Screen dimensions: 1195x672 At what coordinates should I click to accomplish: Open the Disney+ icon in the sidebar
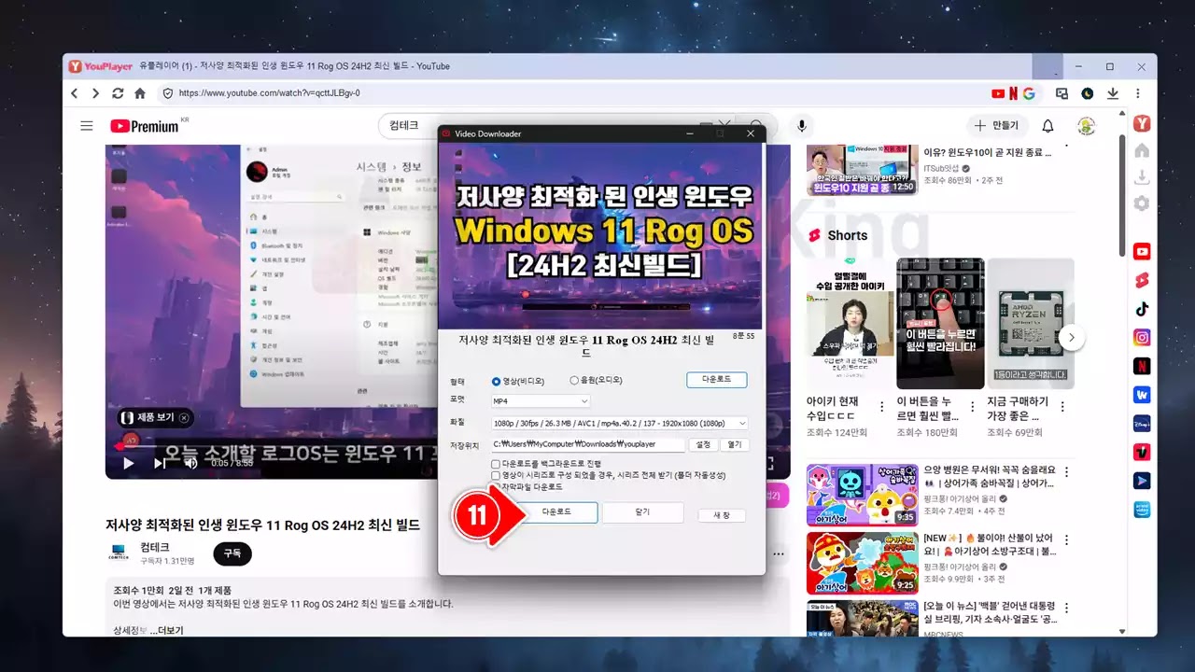click(1142, 424)
